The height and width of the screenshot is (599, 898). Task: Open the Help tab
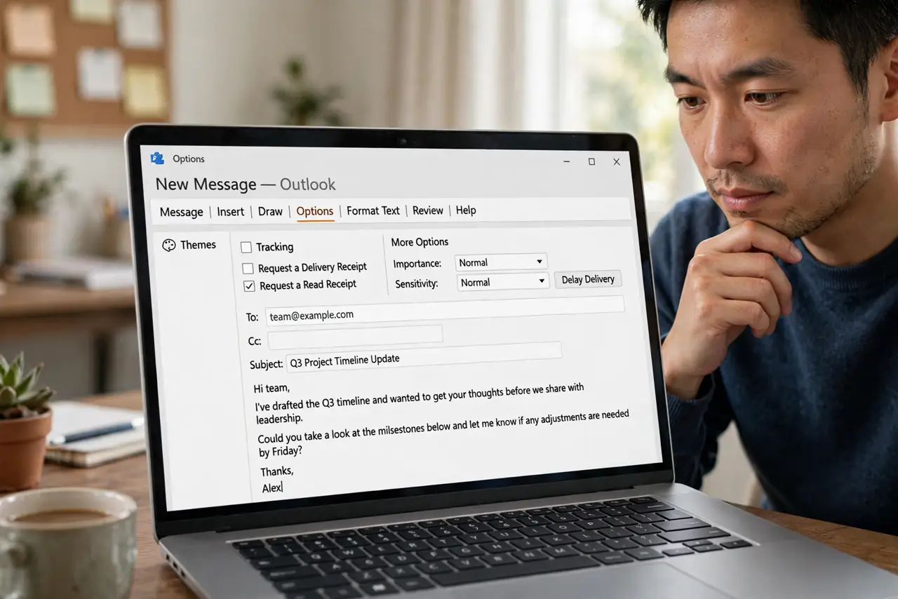466,210
